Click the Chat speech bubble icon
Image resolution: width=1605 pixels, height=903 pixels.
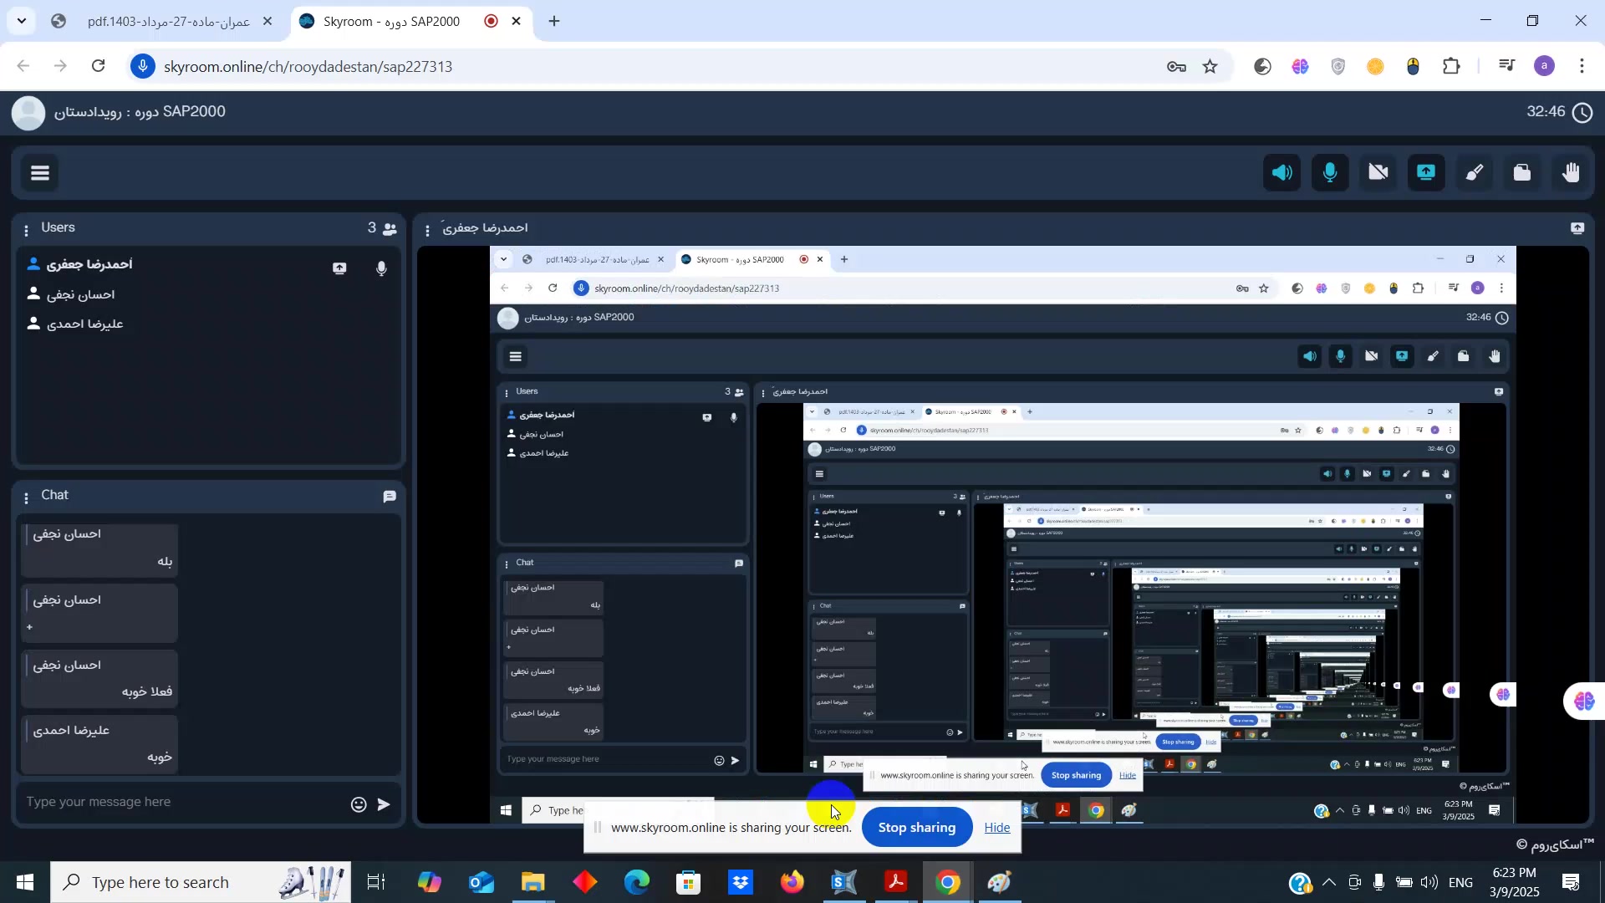(x=390, y=497)
